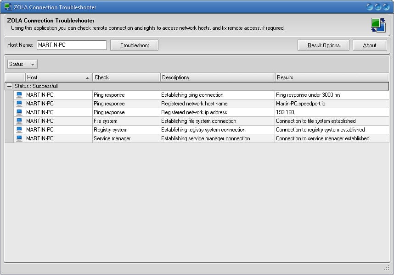Click the computer icon beside the File system check
The height and width of the screenshot is (275, 394).
pyautogui.click(x=19, y=121)
